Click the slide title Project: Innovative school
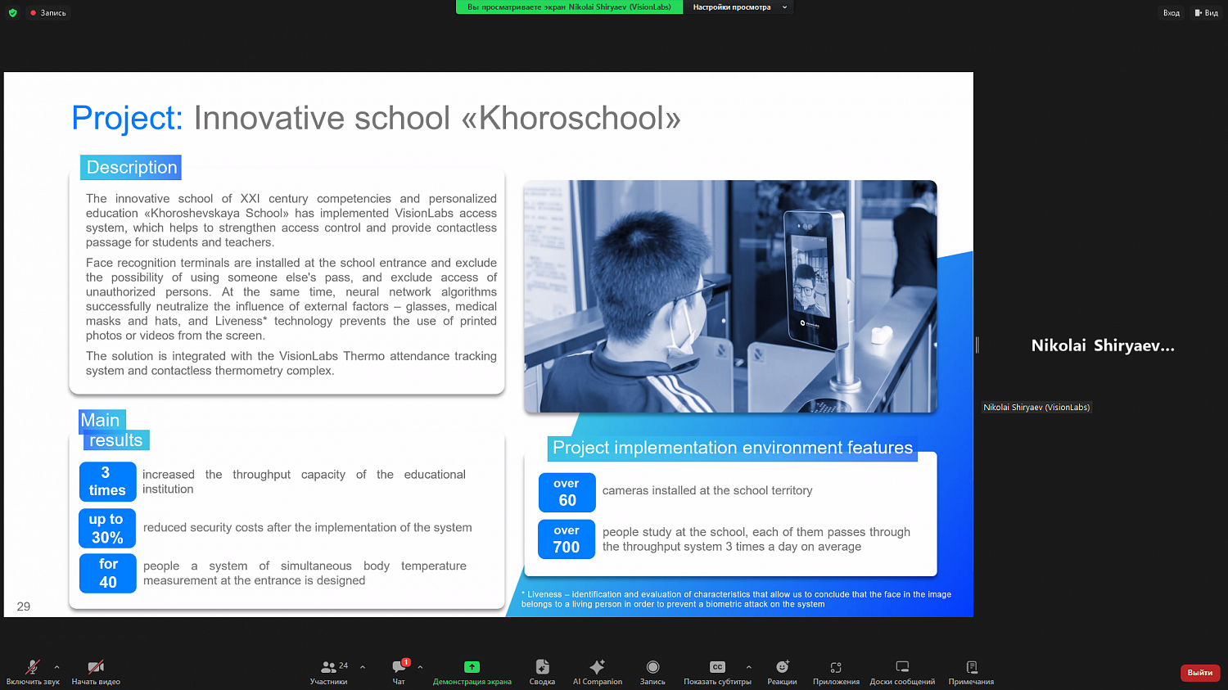The height and width of the screenshot is (690, 1228). point(376,118)
